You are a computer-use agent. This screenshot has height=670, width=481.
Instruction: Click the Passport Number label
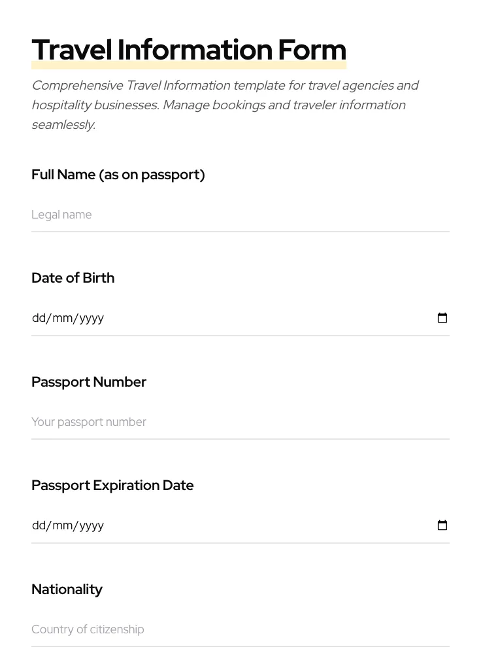coord(89,382)
